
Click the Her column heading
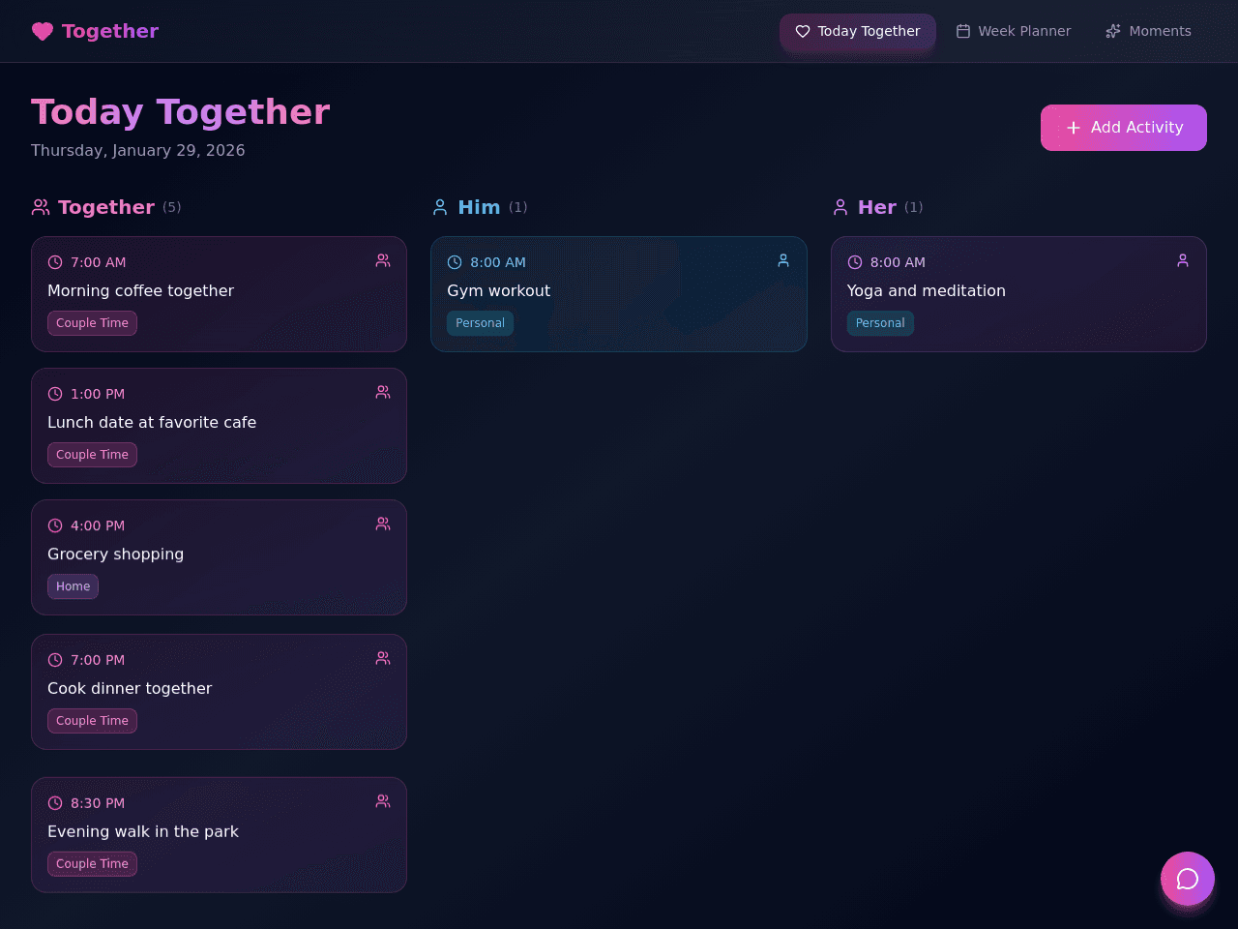point(877,207)
